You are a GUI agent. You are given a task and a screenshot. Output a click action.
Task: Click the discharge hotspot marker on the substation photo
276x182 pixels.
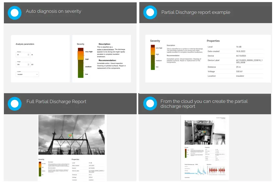tap(70, 136)
